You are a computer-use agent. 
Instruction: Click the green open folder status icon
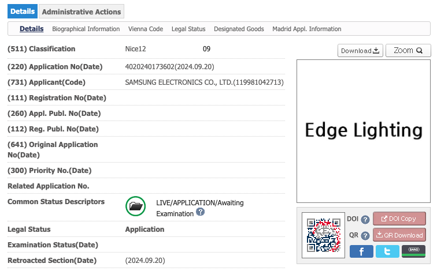(x=136, y=206)
